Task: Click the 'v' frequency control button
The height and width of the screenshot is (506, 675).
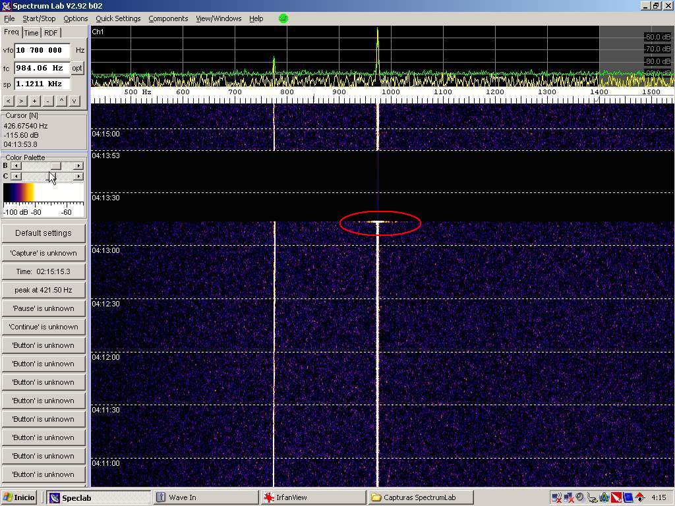Action: click(x=74, y=101)
